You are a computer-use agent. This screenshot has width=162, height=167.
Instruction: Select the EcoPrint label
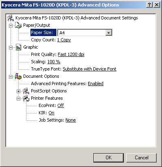tap(48, 105)
